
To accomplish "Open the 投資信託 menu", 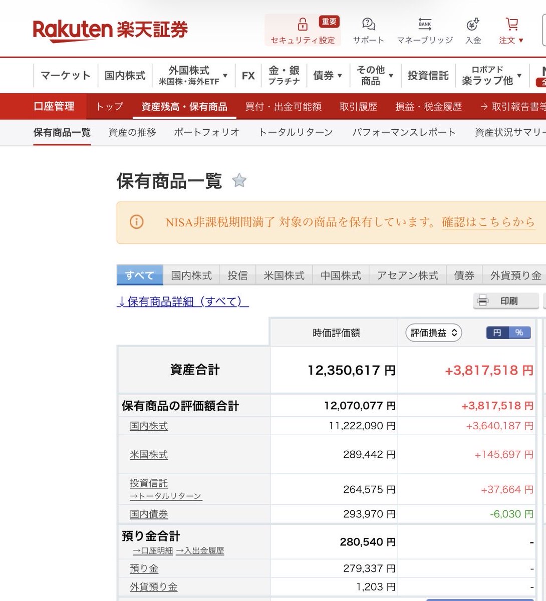I will tap(428, 76).
